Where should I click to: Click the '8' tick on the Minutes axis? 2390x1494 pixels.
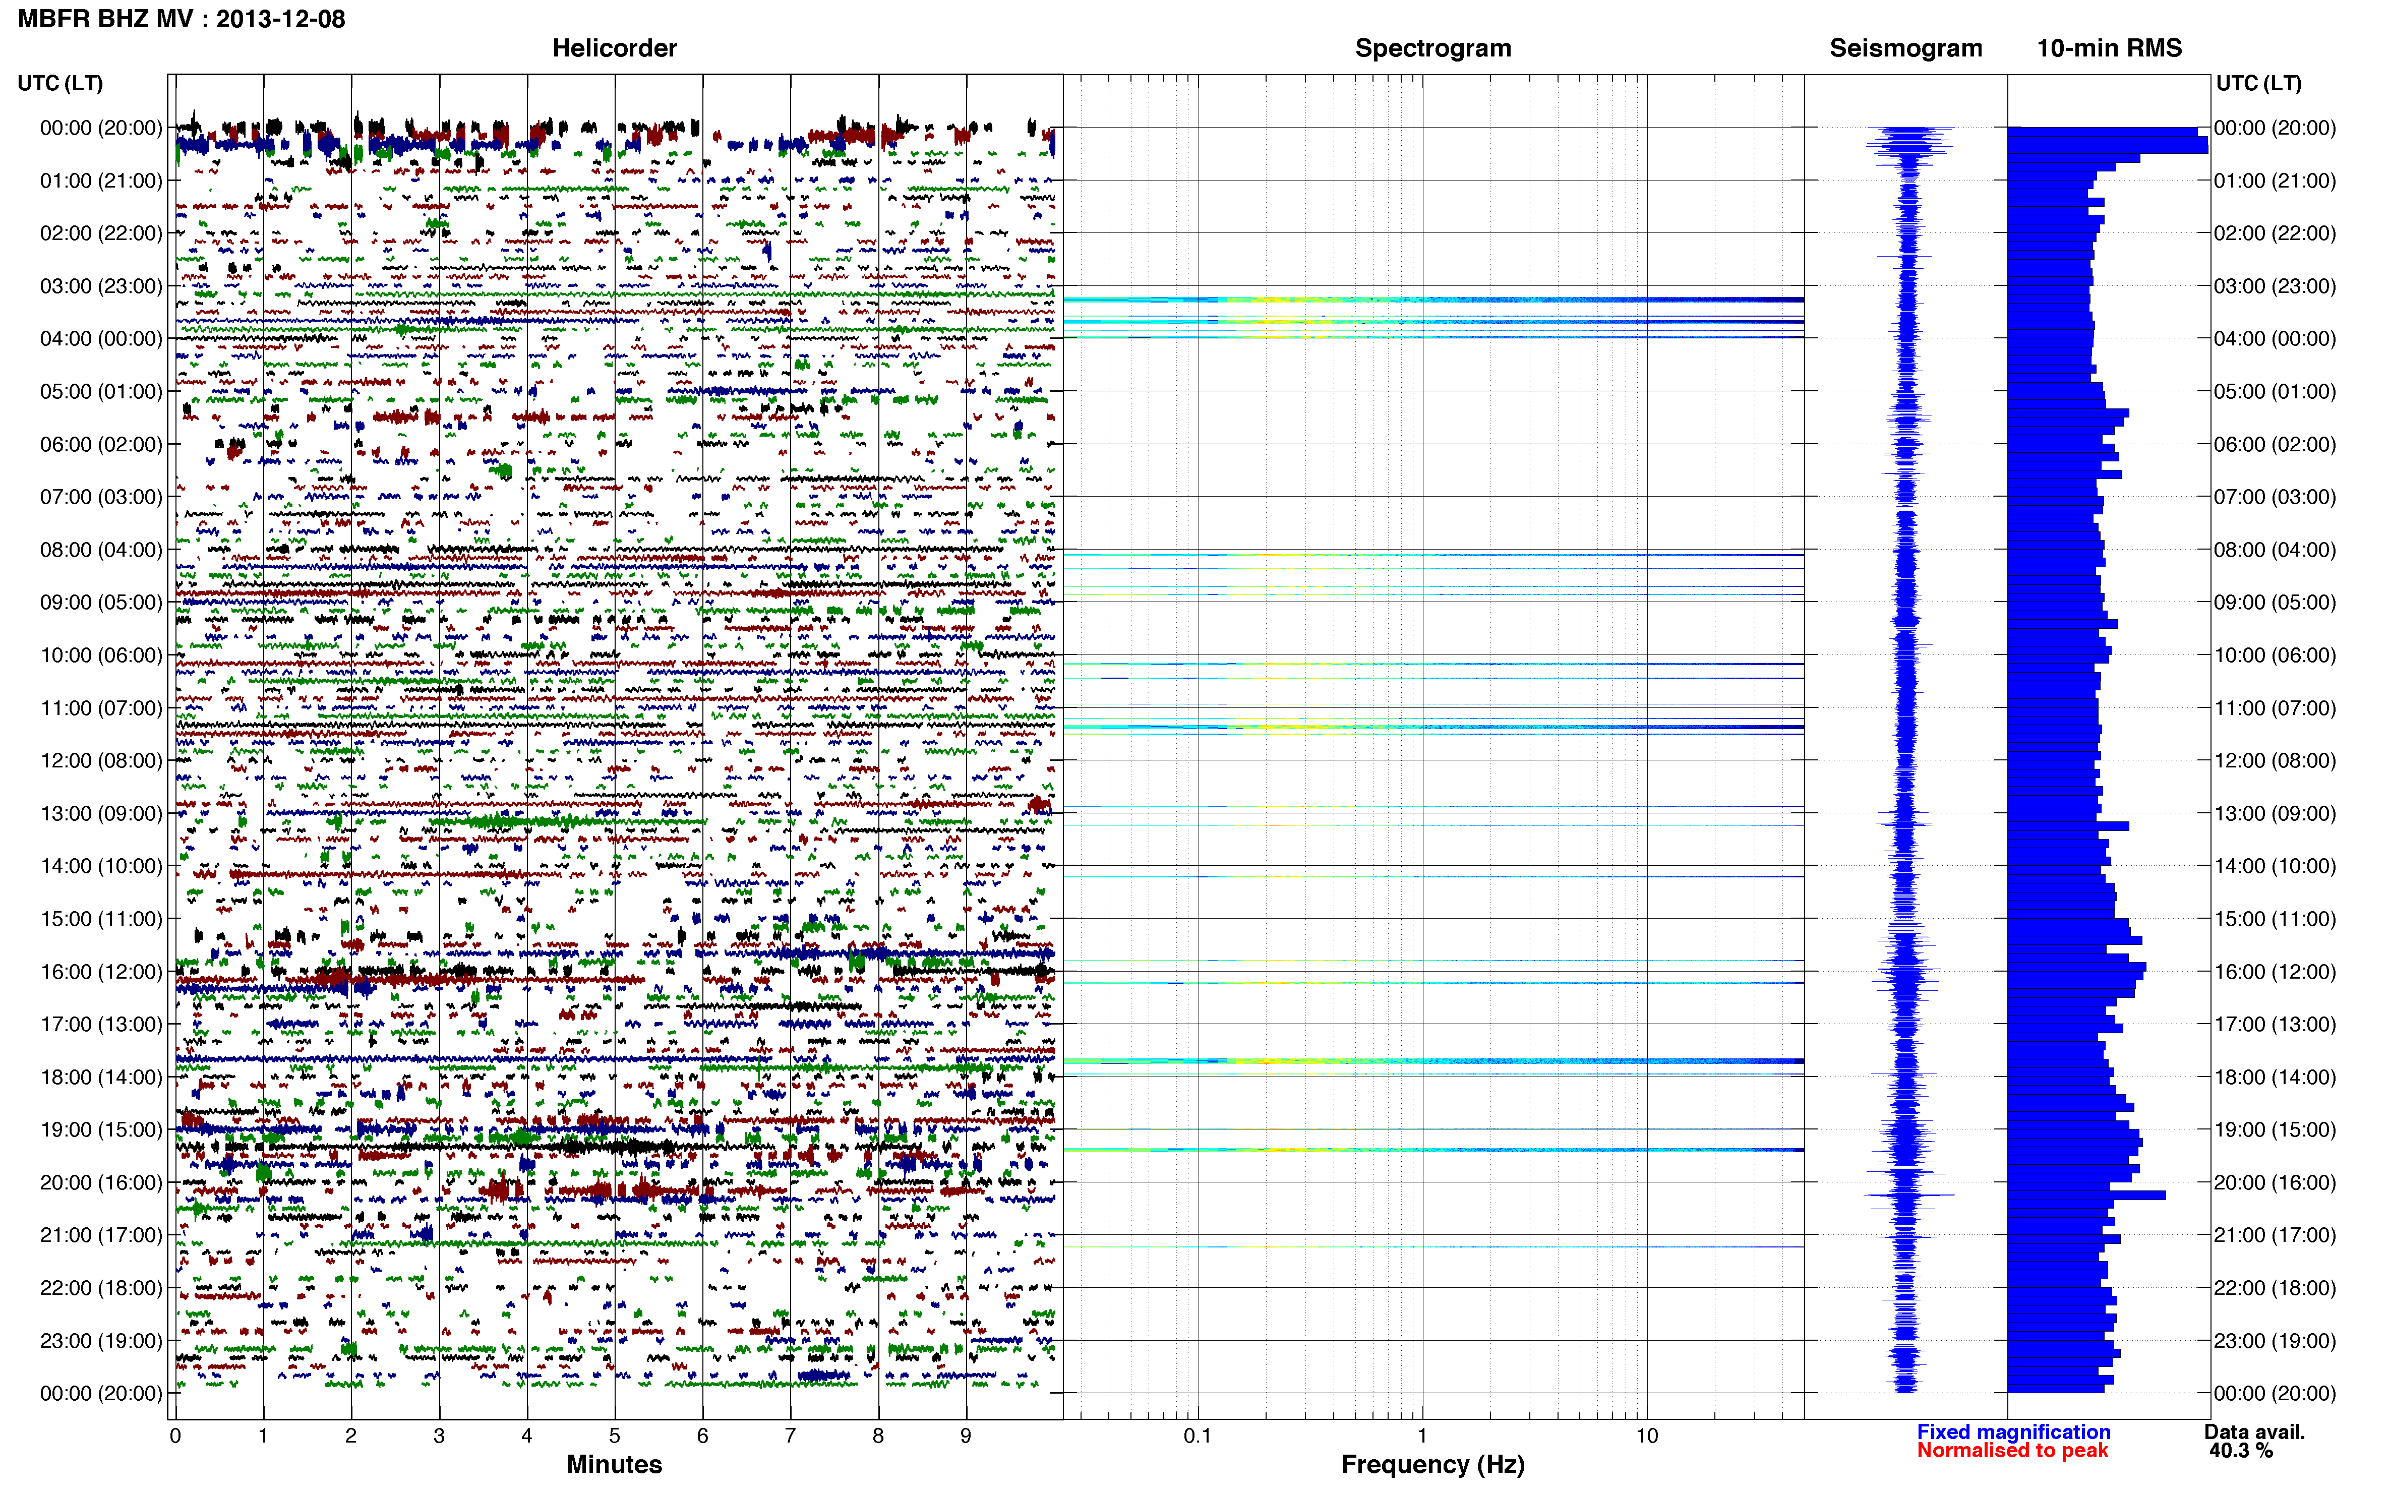[x=878, y=1436]
